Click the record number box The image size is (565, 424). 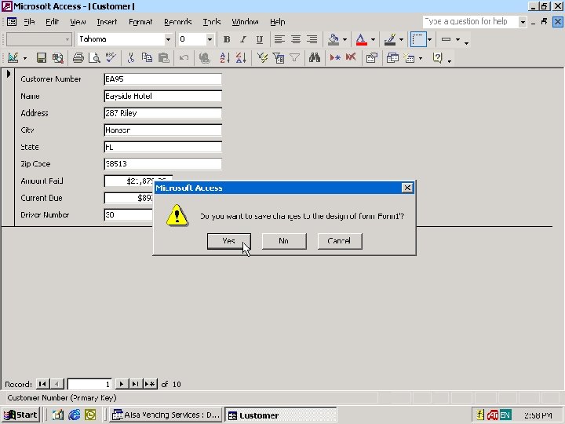pos(89,384)
